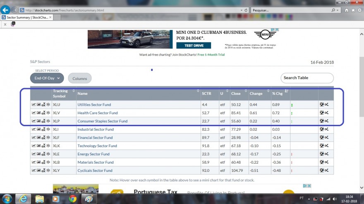364x204 pixels.
Task: Open the Seasonality snowflake icon for XLI
Action: click(x=48, y=129)
